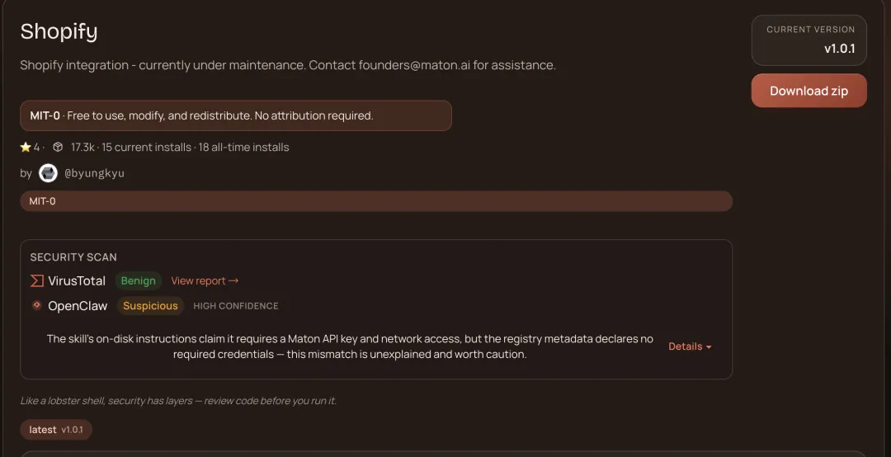Screen dimensions: 891x457
Task: Click the byungkyu author avatar
Action: click(48, 173)
